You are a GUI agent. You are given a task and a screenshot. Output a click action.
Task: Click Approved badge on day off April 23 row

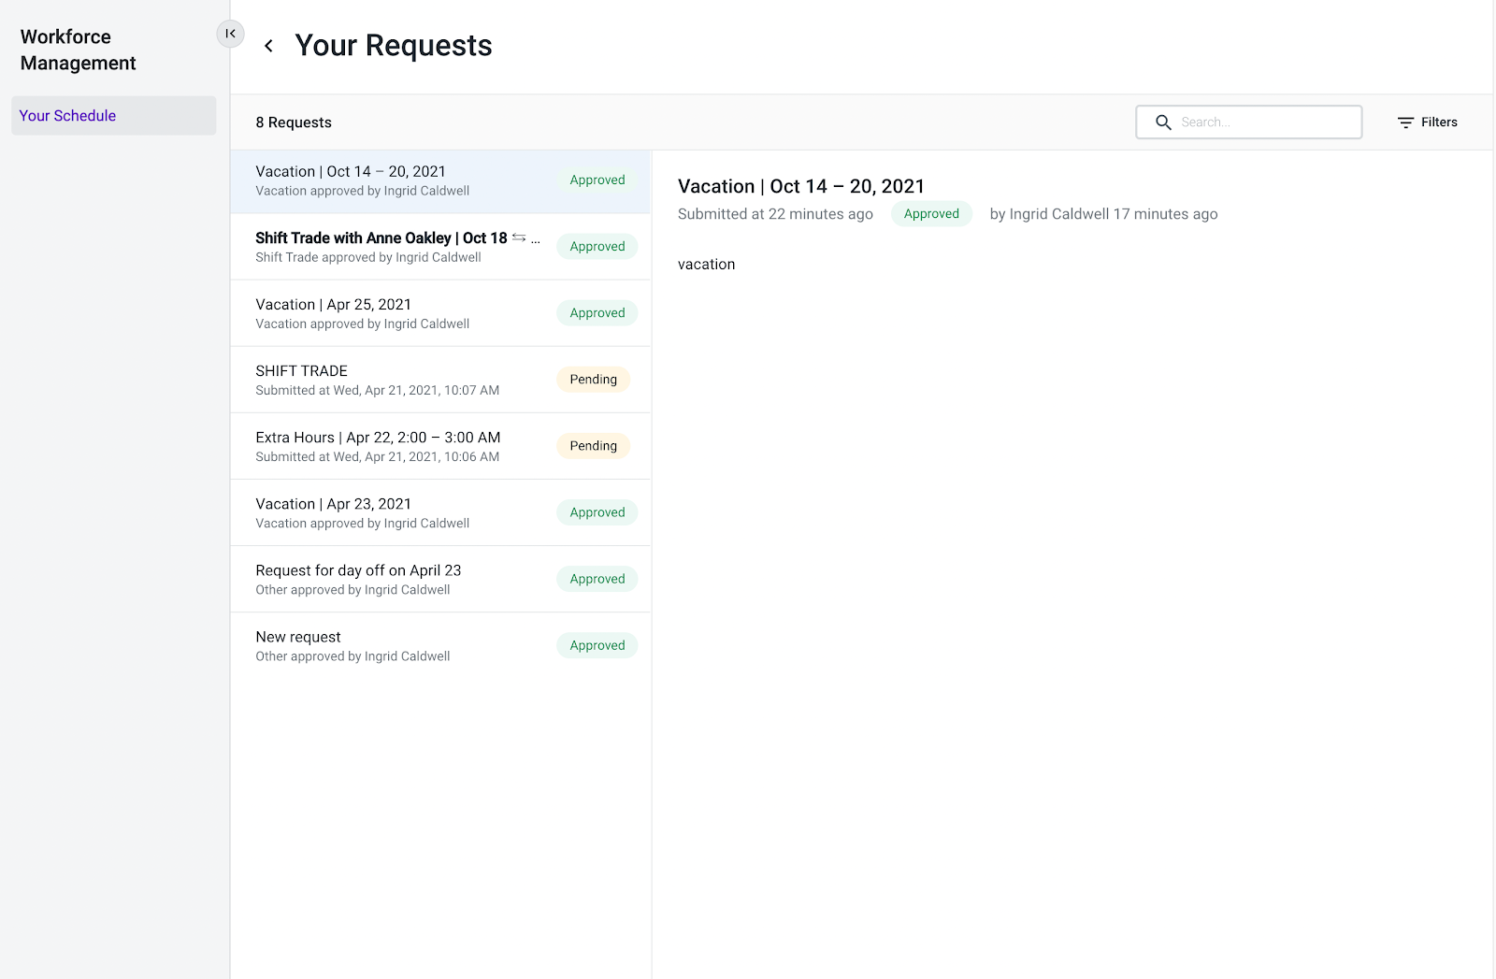(x=597, y=579)
